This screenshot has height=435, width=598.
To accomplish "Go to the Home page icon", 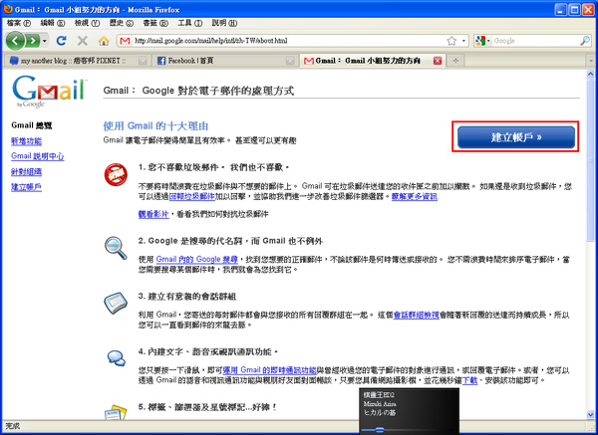I will [x=104, y=41].
